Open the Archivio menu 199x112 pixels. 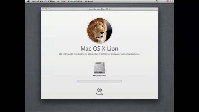(x=61, y=1)
